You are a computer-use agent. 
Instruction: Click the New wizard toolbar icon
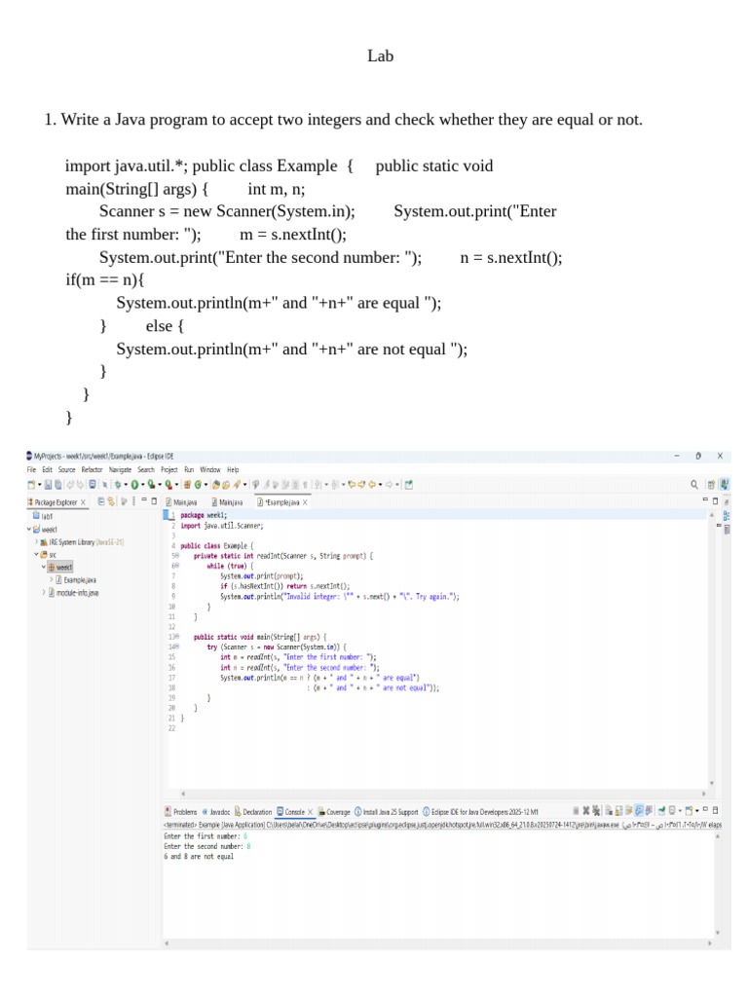click(31, 485)
